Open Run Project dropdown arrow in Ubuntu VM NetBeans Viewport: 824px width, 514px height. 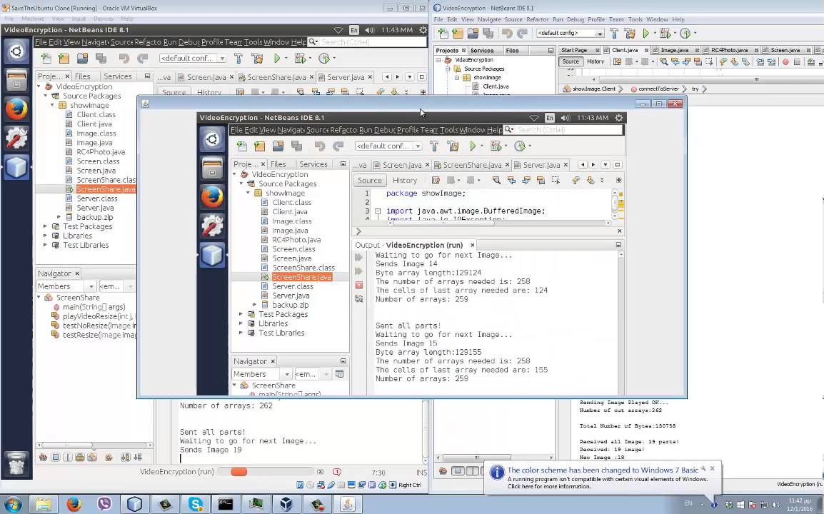(x=286, y=59)
